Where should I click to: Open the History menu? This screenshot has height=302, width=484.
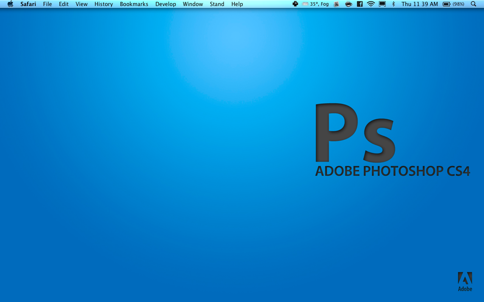click(104, 4)
